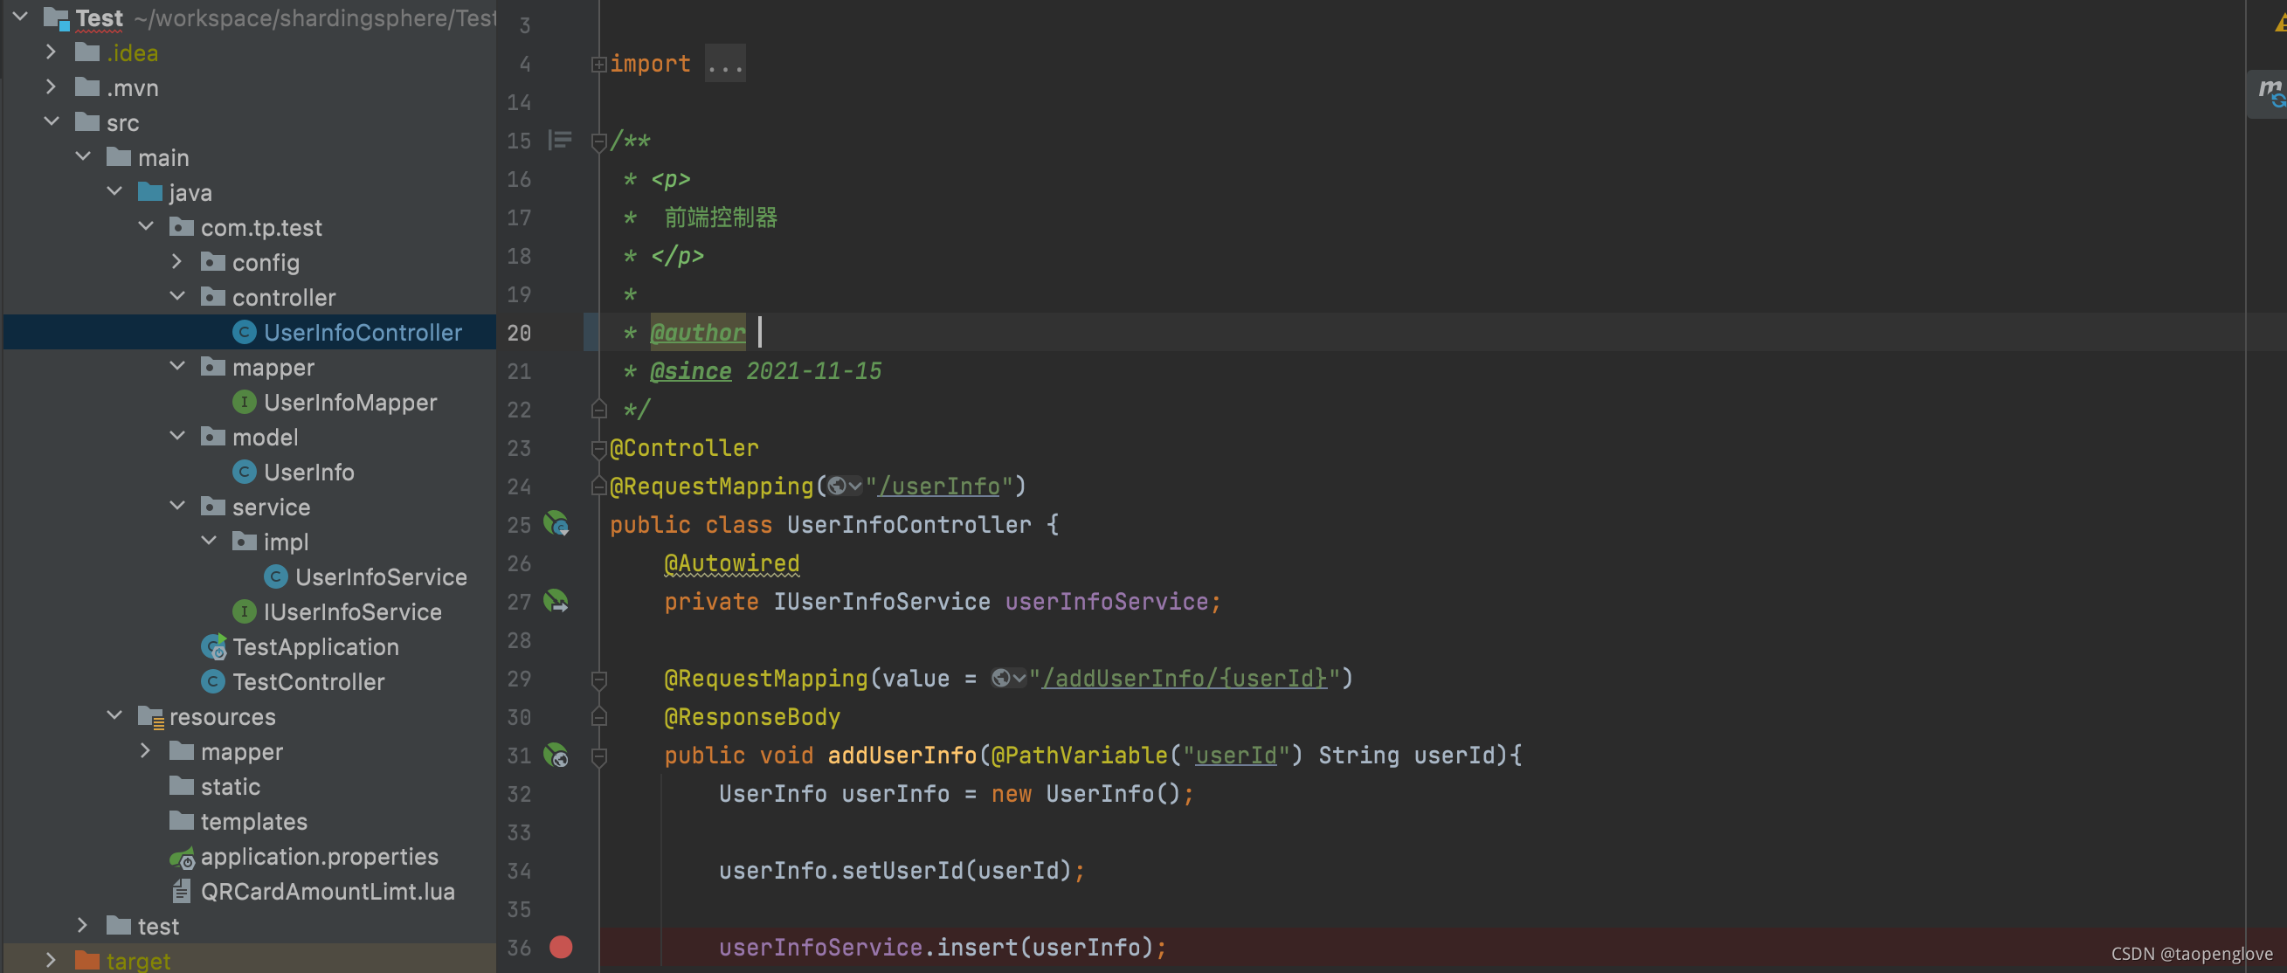The width and height of the screenshot is (2287, 973).
Task: Click globe URL icon before "/userInfo"
Action: point(836,486)
